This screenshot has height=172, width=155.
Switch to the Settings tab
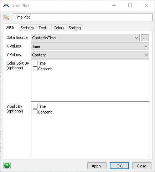[x=27, y=28]
